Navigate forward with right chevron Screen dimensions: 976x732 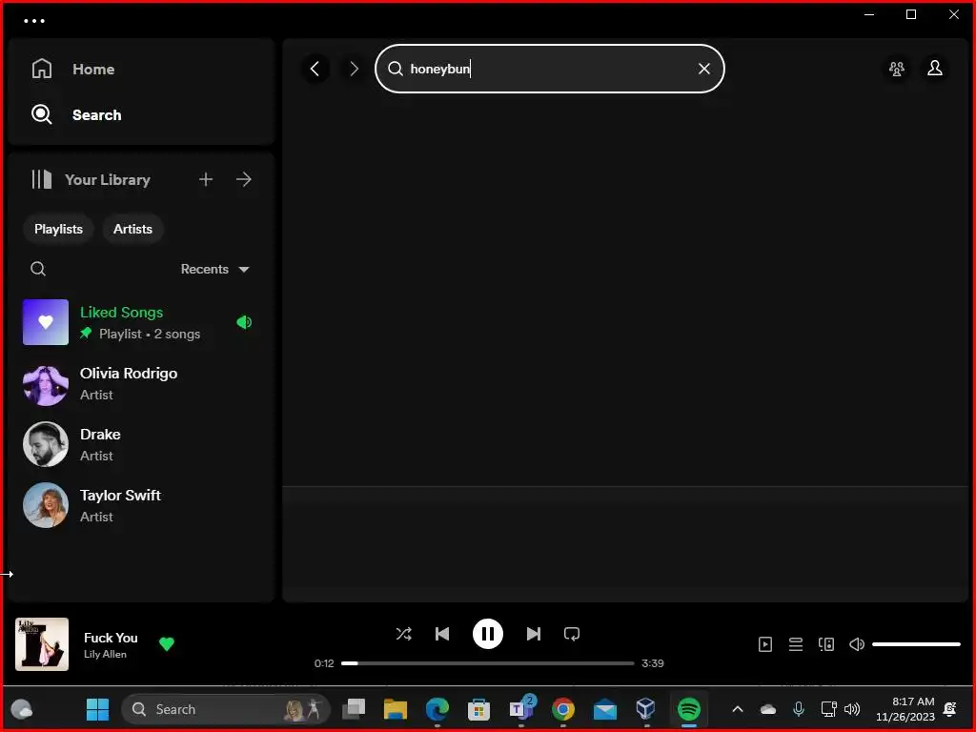coord(355,69)
